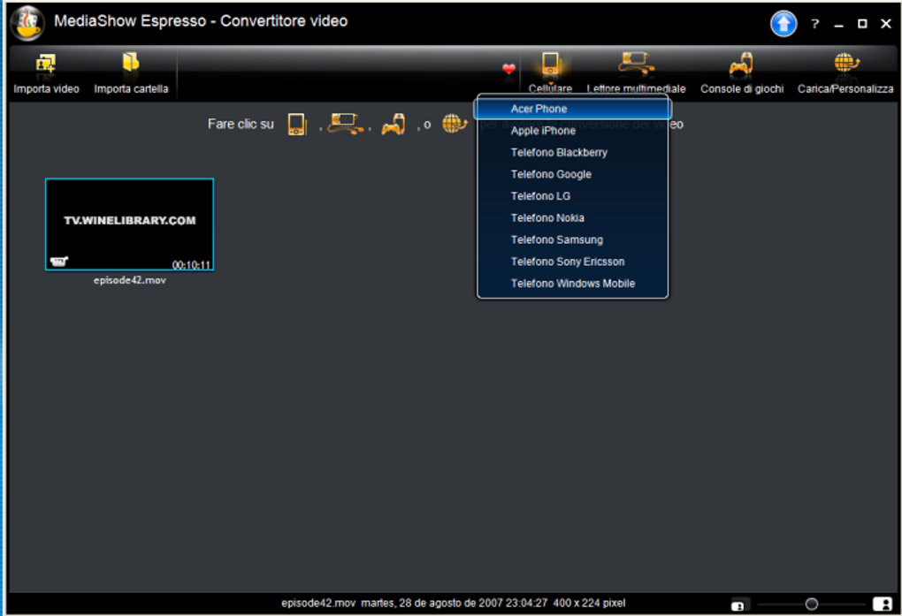Screen dimensions: 902x616
Task: Select Acer Phone from the list
Action: [572, 109]
